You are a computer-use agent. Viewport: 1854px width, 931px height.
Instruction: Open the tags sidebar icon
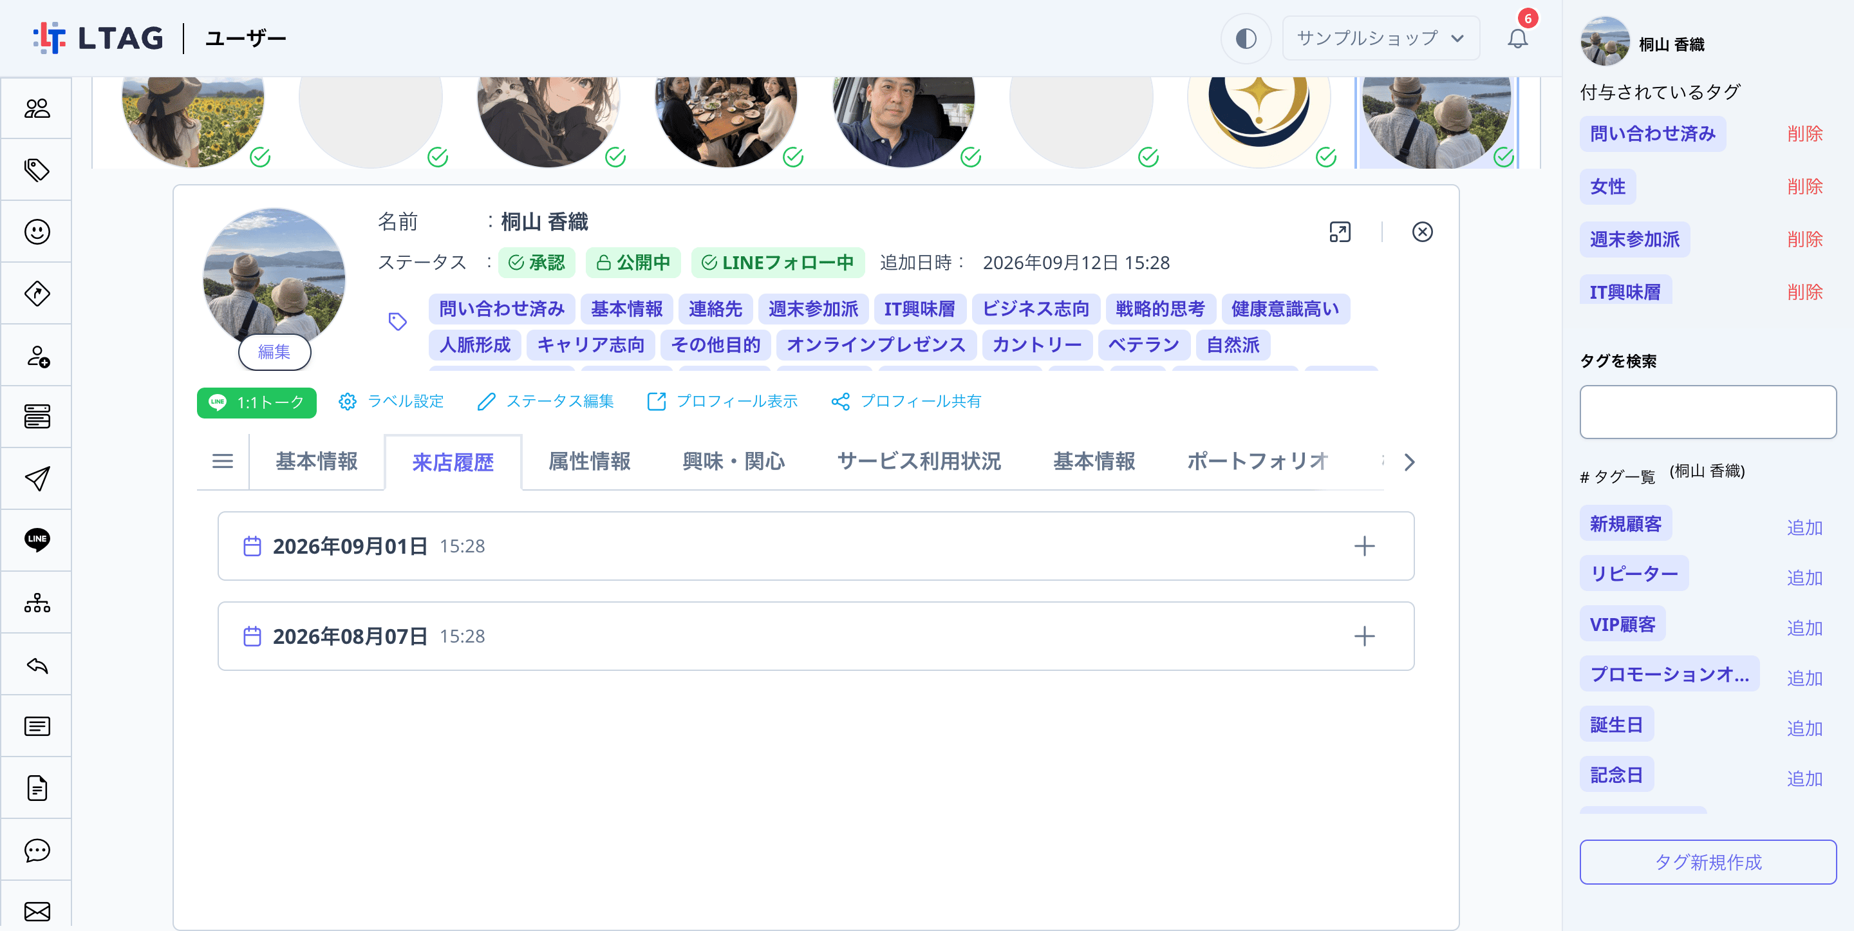(37, 170)
